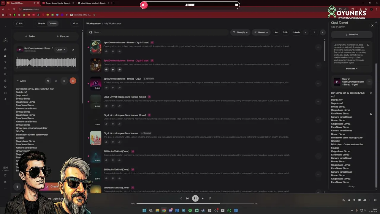Like the first Ciguli (Cover) track
The height and width of the screenshot is (214, 380).
[x=106, y=51]
